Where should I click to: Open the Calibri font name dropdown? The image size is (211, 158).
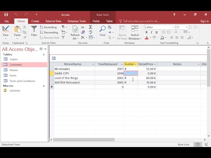pyautogui.click(x=174, y=27)
